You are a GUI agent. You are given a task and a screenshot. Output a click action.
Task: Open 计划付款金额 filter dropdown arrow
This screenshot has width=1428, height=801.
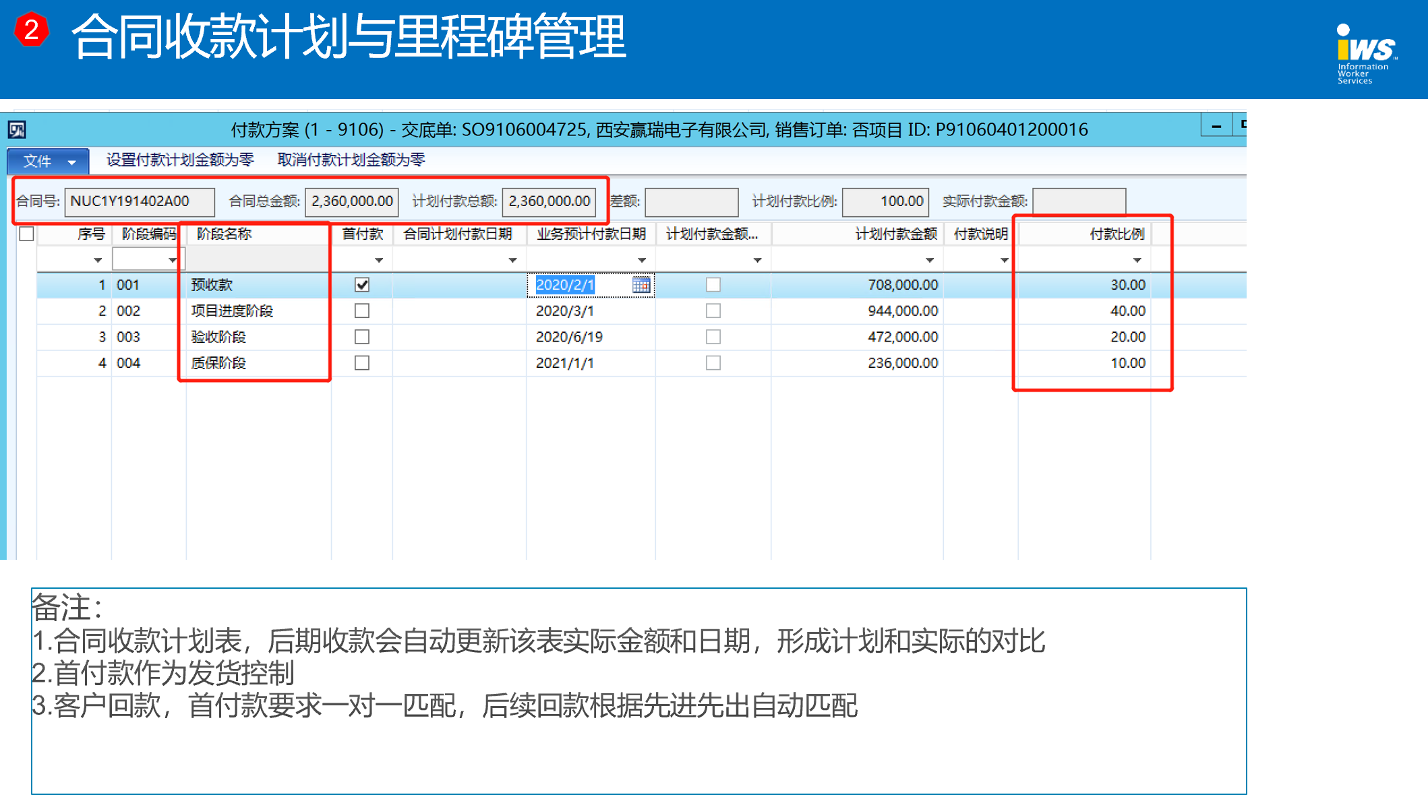(930, 260)
